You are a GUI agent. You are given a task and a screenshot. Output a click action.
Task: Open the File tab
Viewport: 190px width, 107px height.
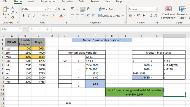tap(5, 1)
